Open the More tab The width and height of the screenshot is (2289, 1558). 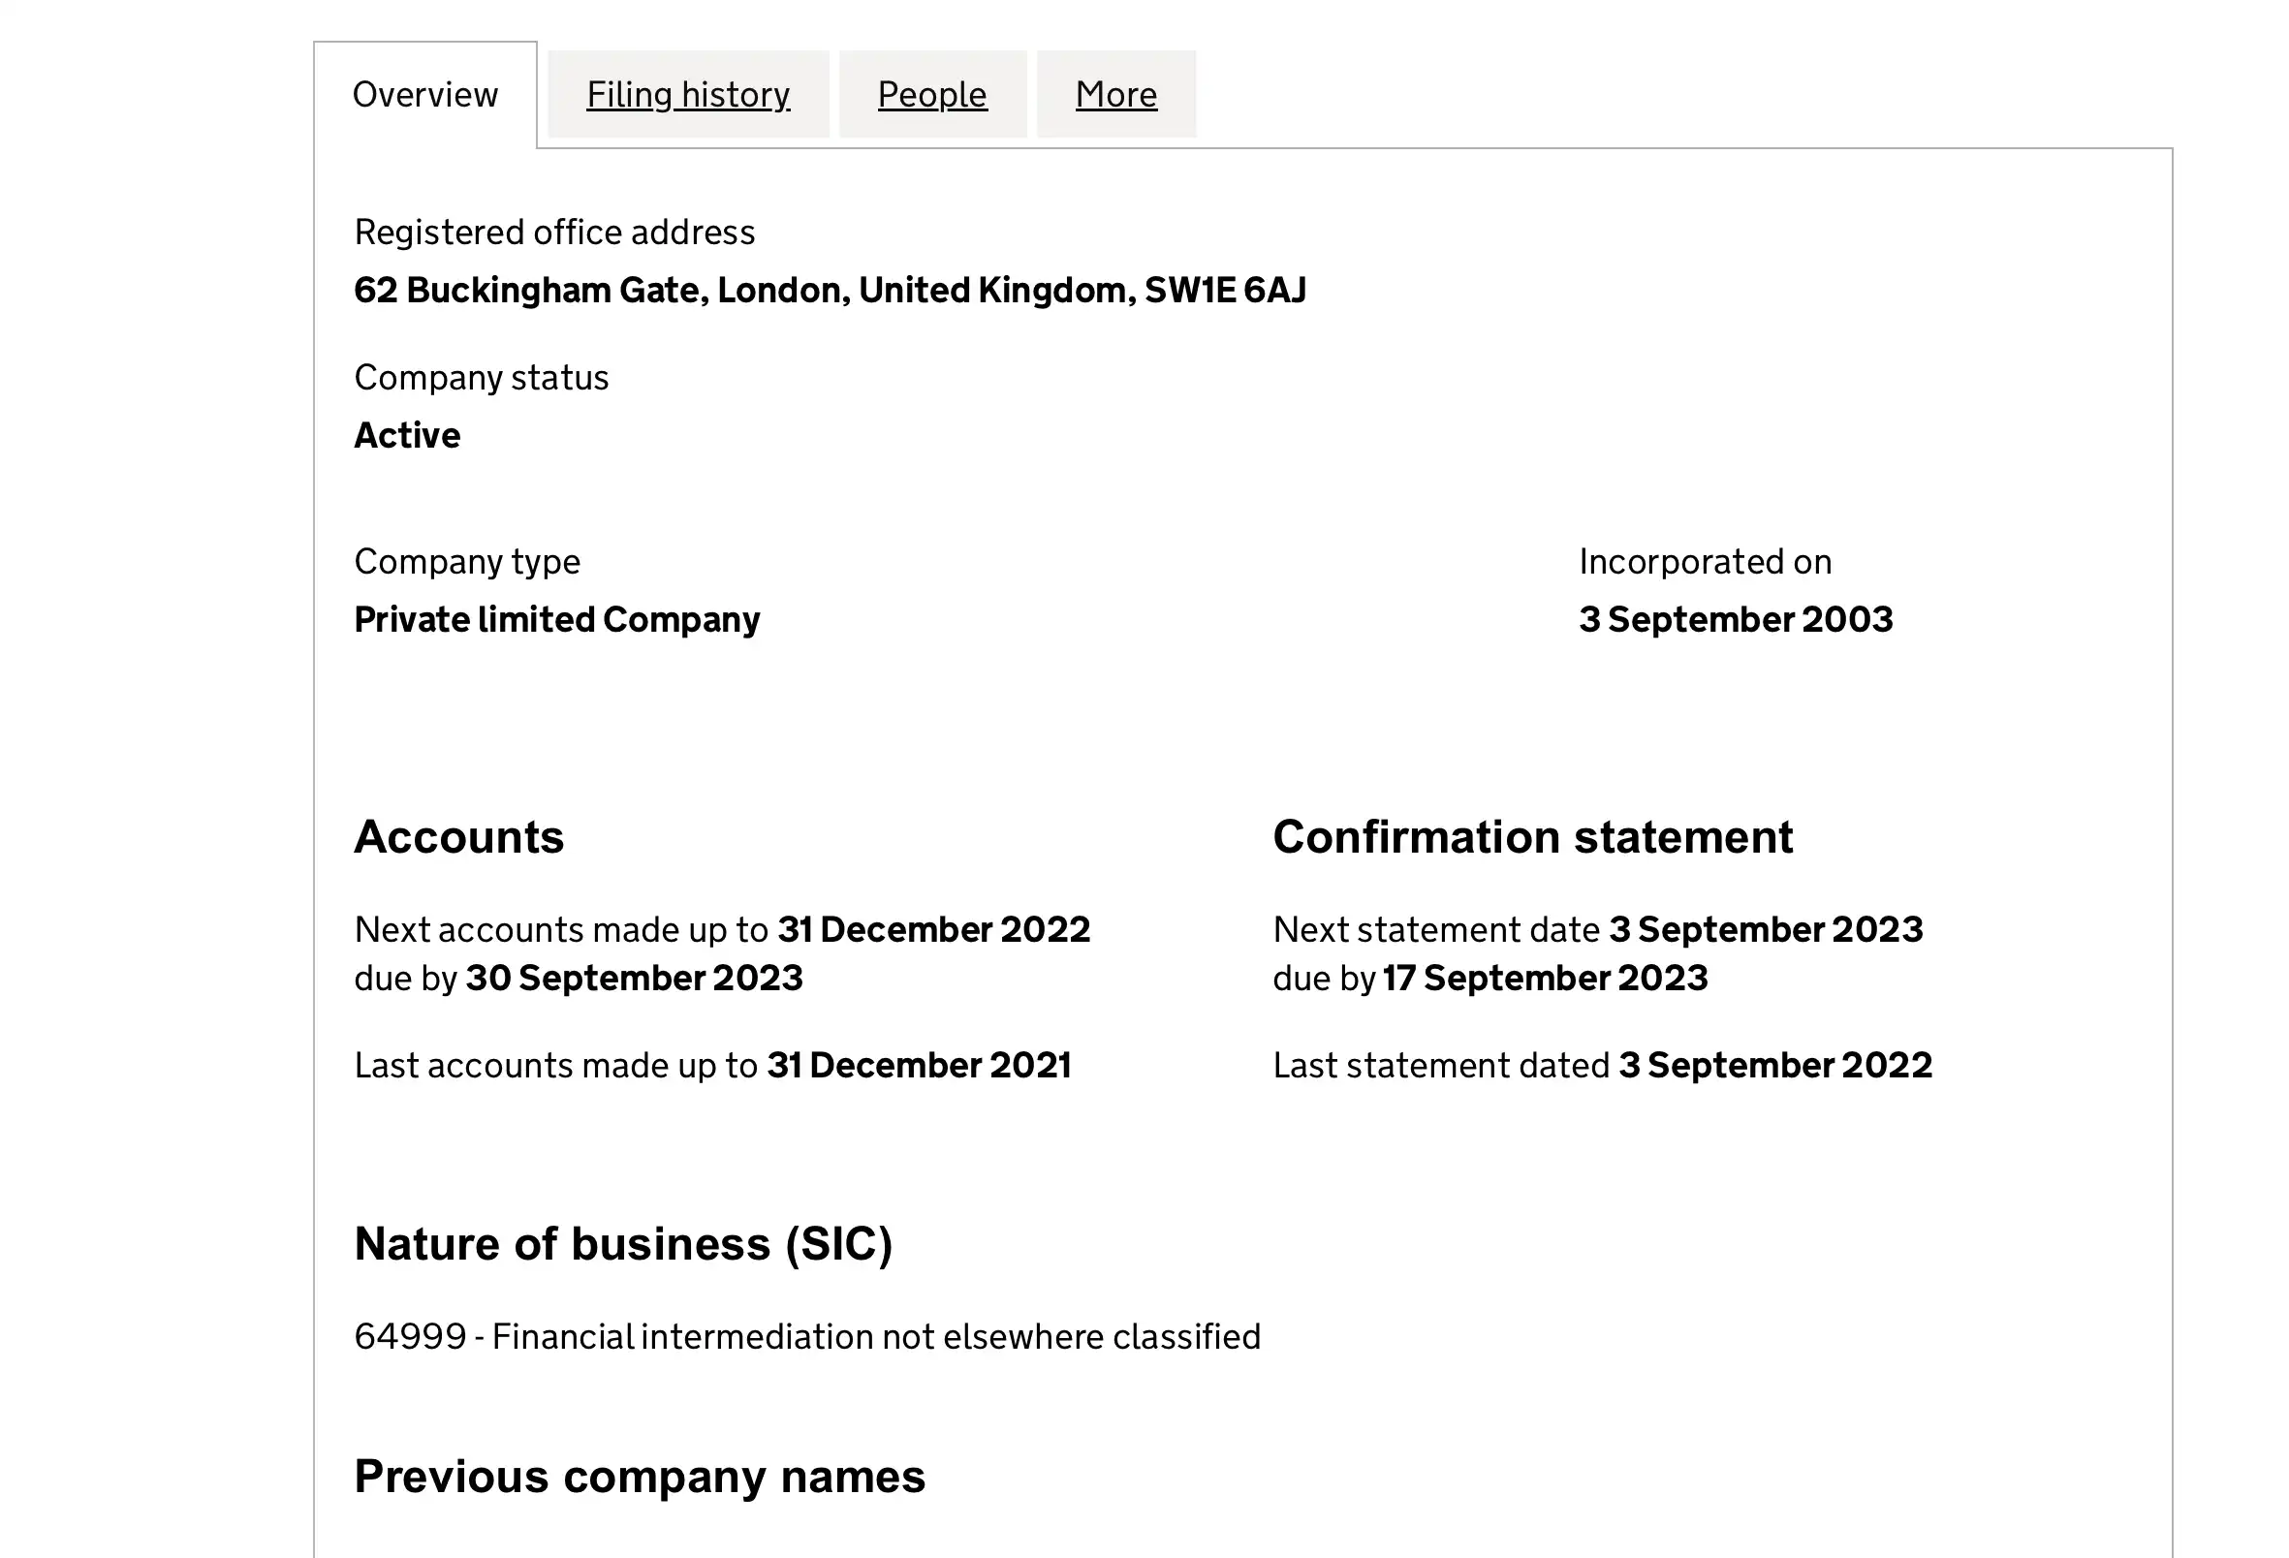tap(1116, 95)
